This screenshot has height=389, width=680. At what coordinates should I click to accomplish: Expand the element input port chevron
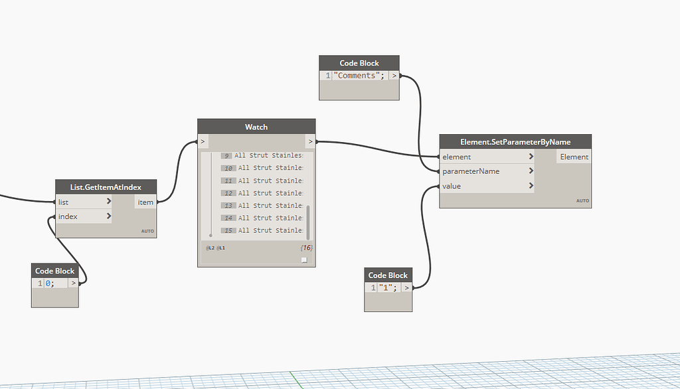coord(531,156)
